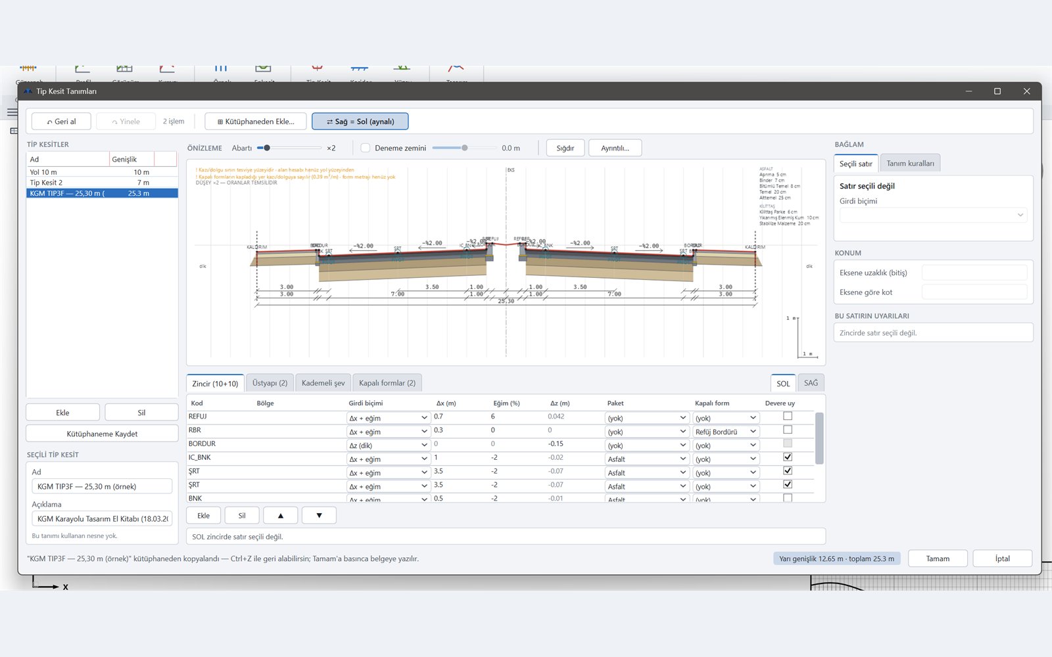Open the Refüj Bordürü Kapalı form dropdown
The height and width of the screenshot is (657, 1052).
coord(726,432)
